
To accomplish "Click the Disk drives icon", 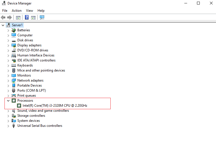I will click(x=14, y=41).
